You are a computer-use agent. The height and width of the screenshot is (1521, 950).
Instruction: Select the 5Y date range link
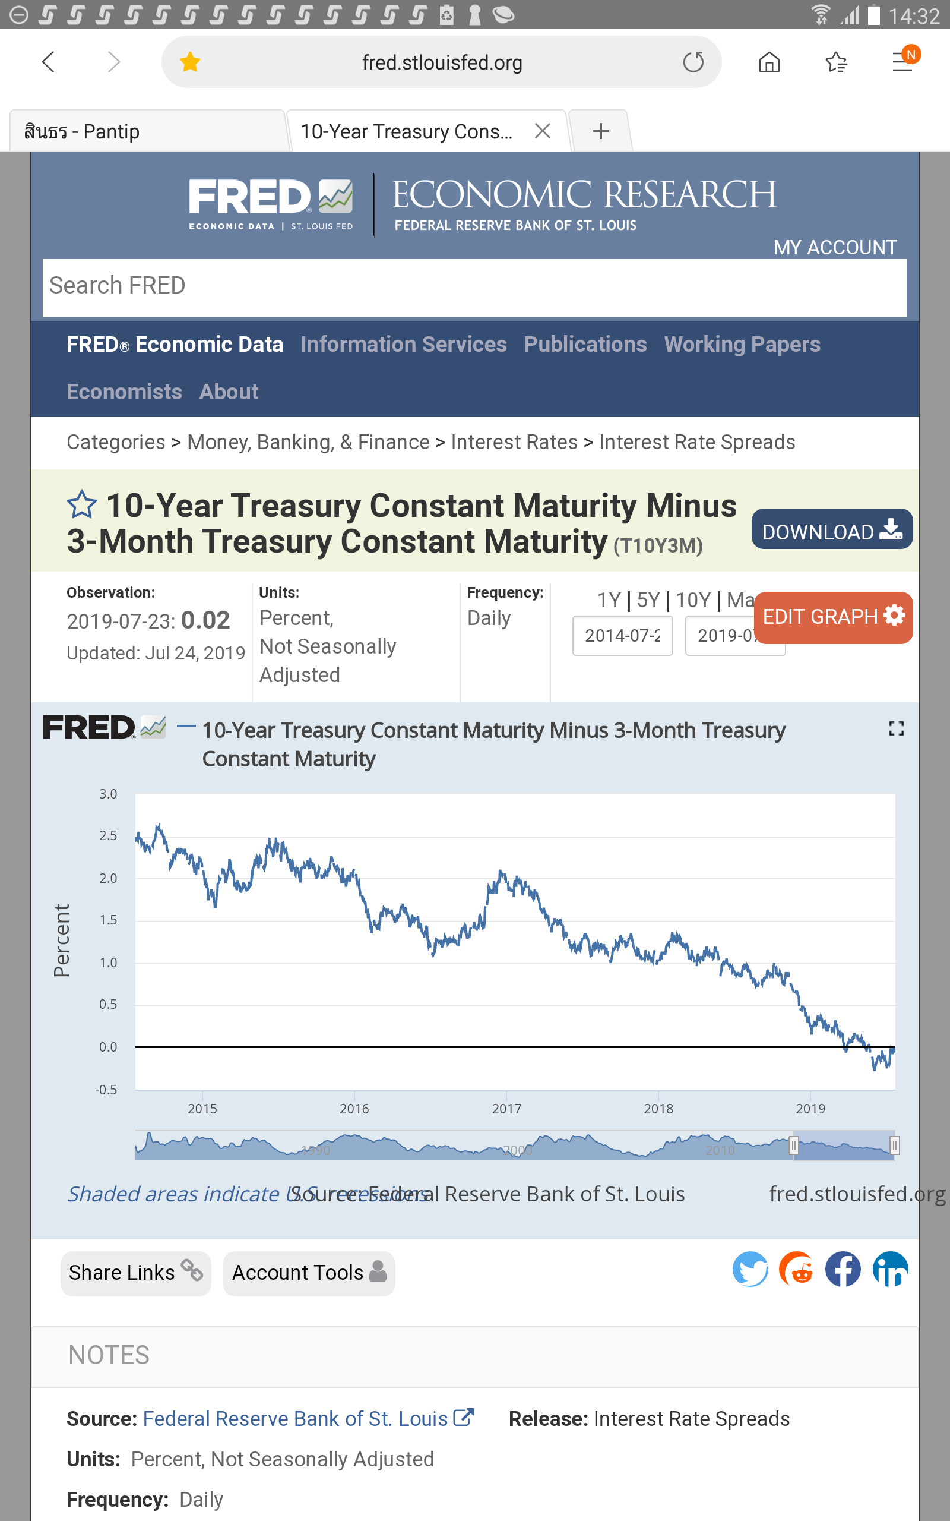pyautogui.click(x=648, y=600)
